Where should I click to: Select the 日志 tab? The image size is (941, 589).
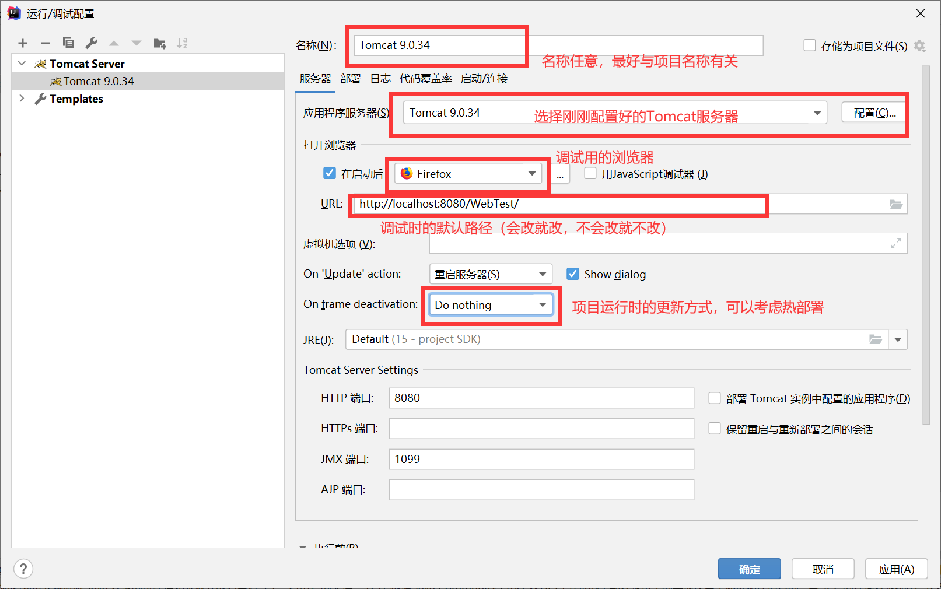click(380, 79)
